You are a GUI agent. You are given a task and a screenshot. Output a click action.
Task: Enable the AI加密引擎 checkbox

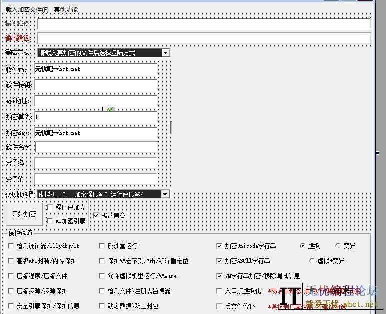click(x=50, y=220)
